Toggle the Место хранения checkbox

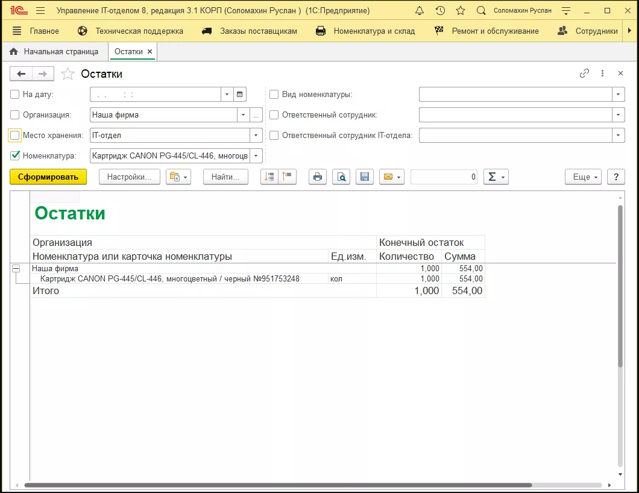(15, 135)
